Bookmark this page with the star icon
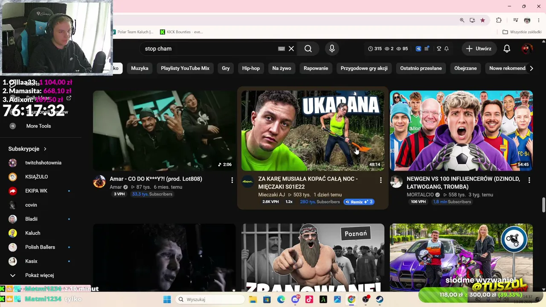546x307 pixels. pos(482,20)
